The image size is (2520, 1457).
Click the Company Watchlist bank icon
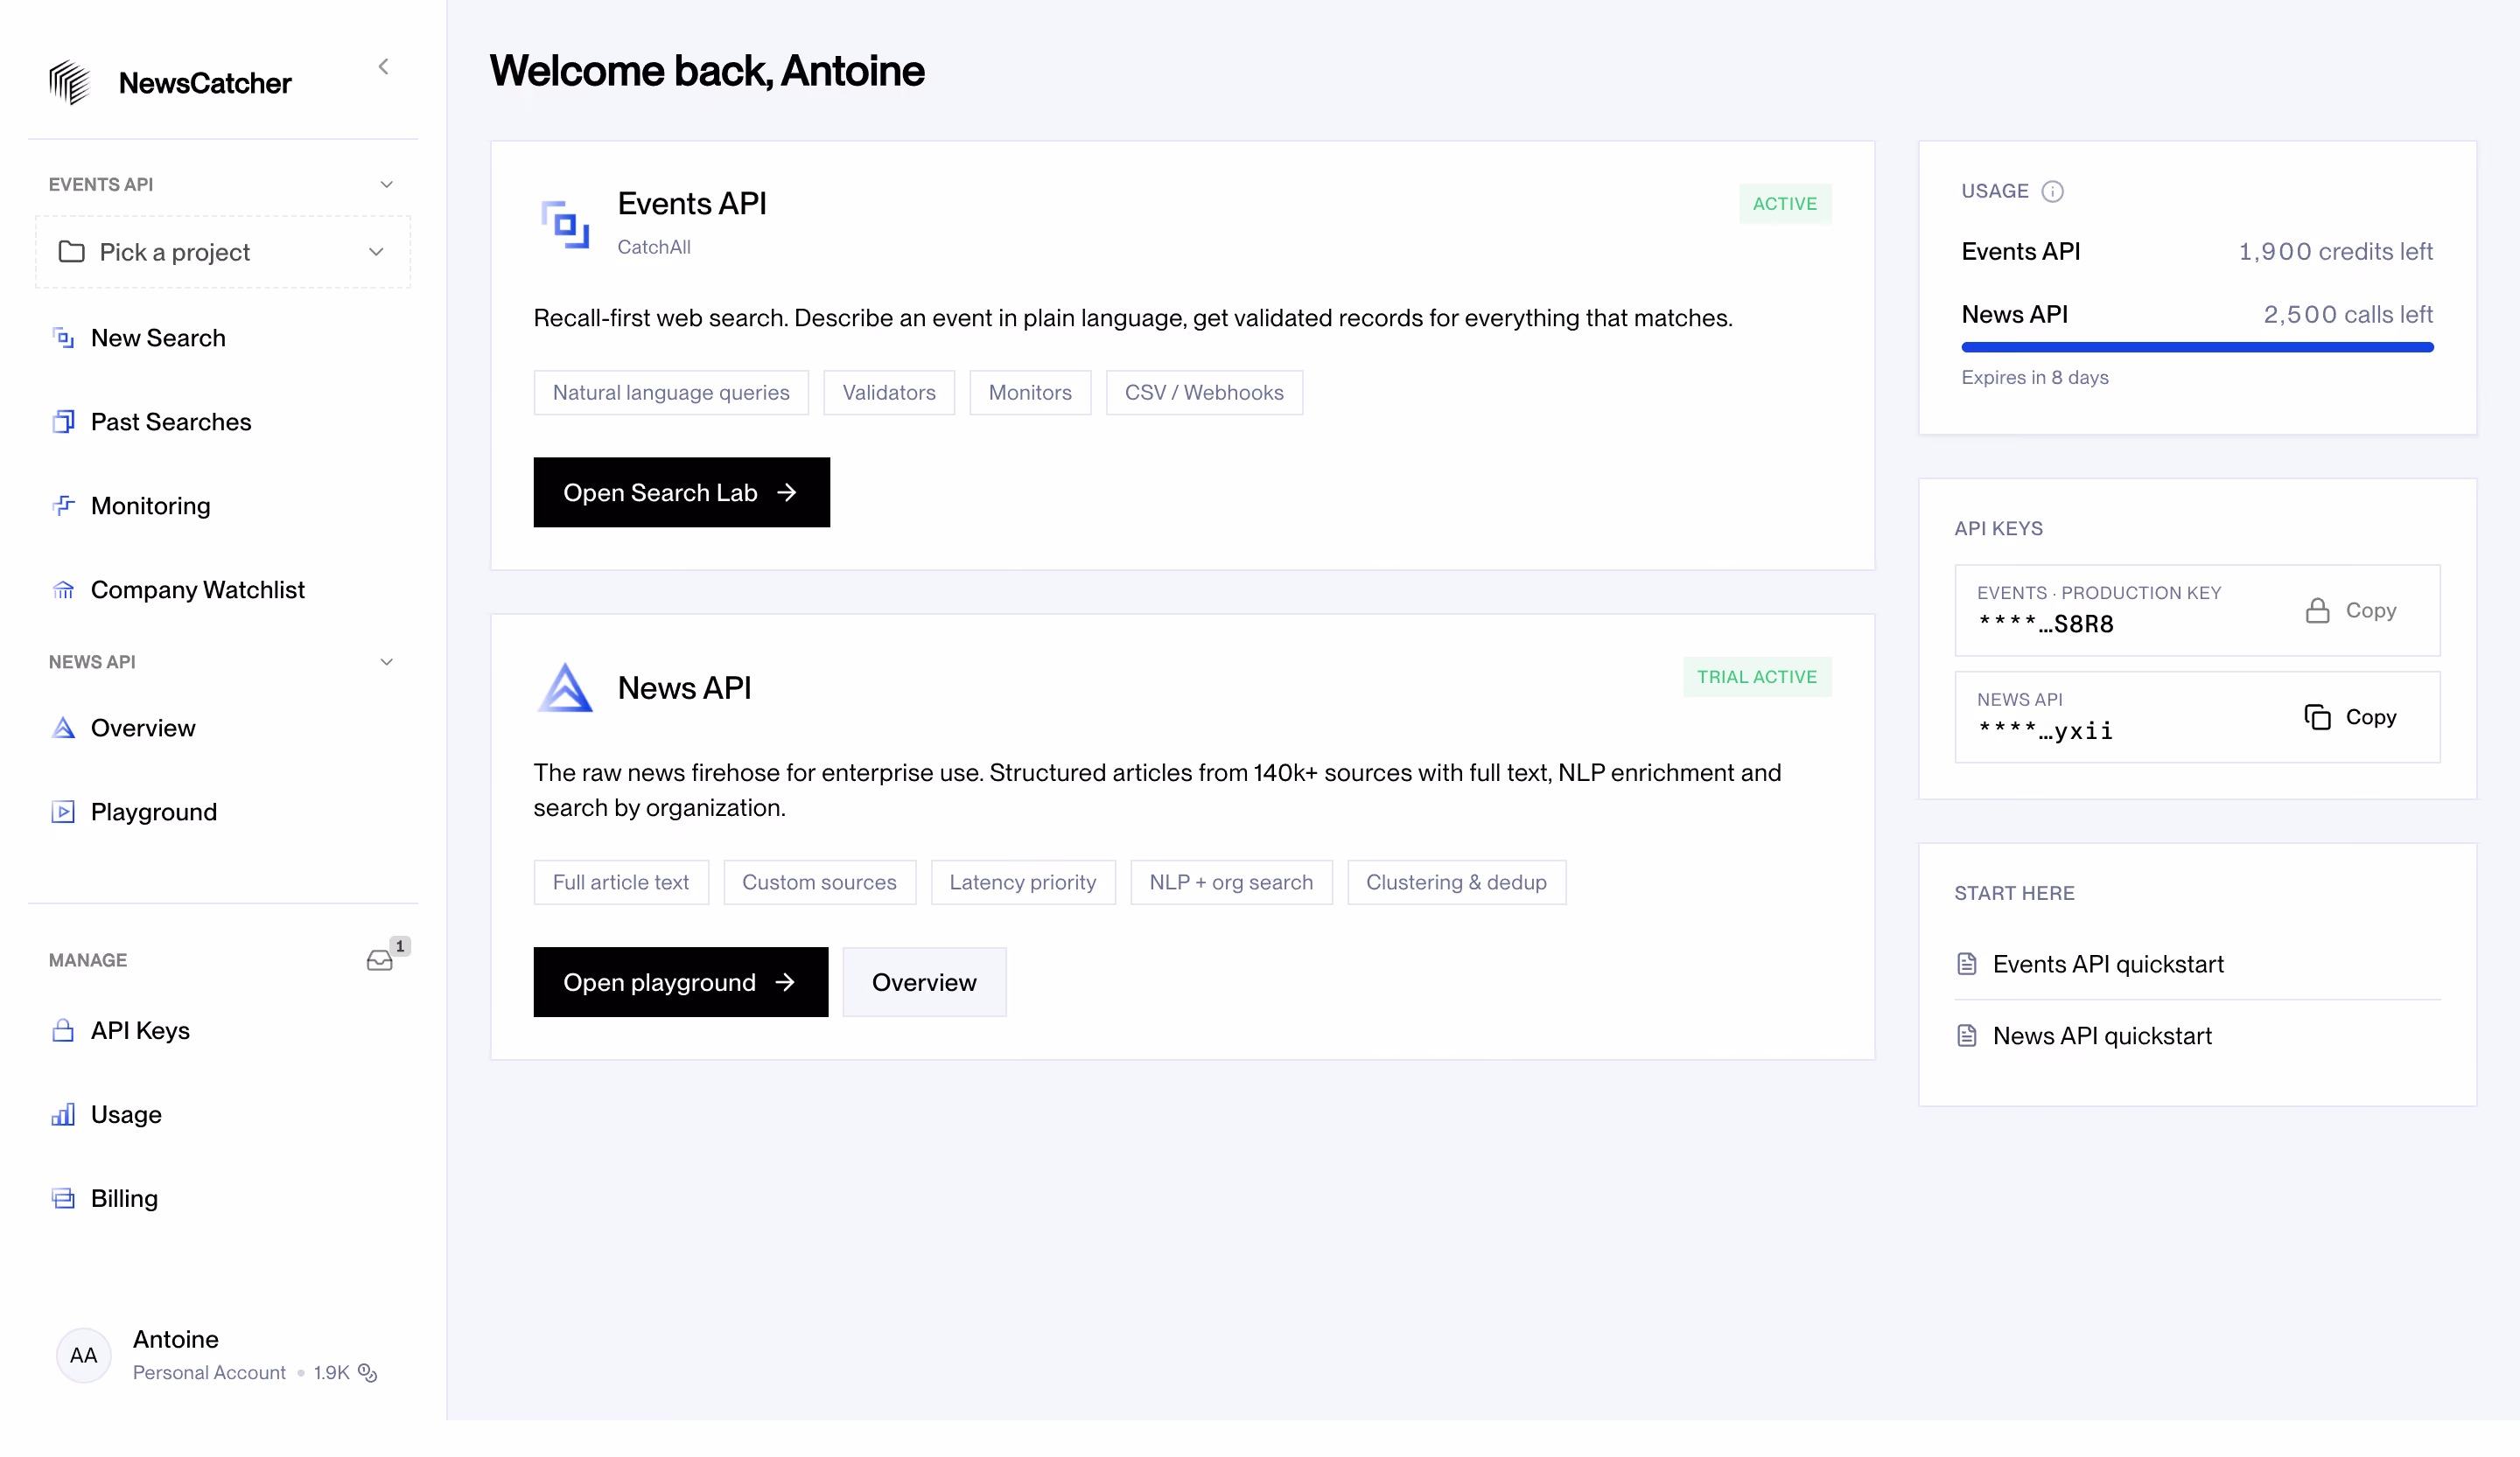click(63, 589)
